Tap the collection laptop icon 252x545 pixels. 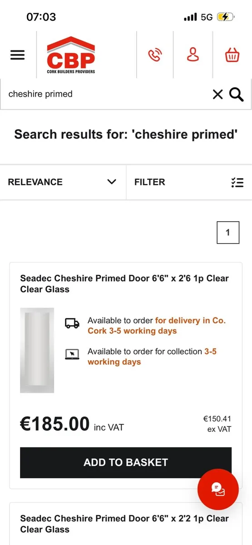[x=72, y=354]
